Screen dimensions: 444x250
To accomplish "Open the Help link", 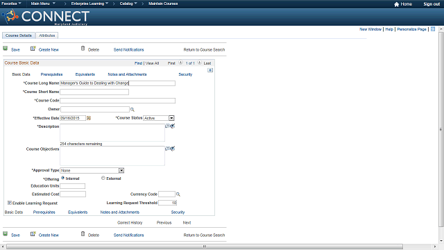I will [x=389, y=29].
